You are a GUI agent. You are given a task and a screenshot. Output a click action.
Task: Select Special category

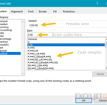10,50
